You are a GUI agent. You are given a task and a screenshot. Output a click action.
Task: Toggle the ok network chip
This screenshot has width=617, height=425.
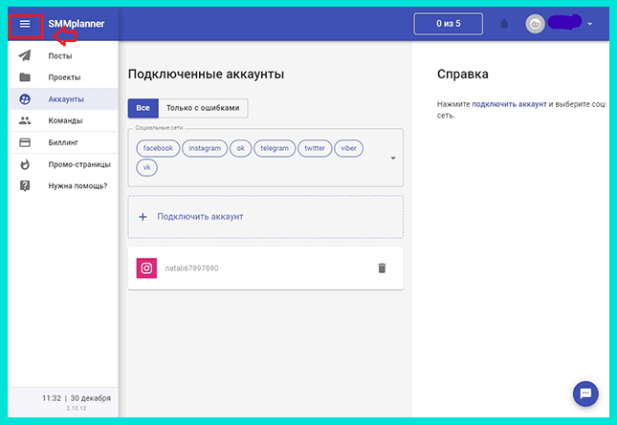(x=240, y=148)
